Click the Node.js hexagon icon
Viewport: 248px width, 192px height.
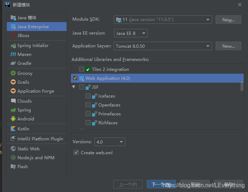click(13, 157)
